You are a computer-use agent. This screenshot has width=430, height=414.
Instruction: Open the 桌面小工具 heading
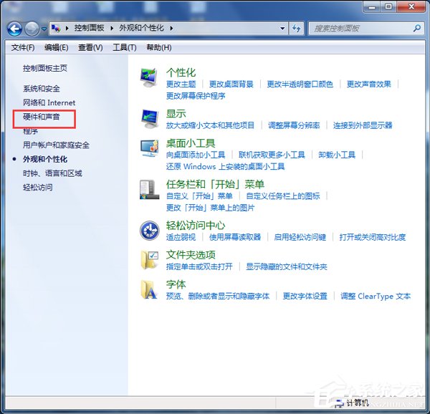tap(191, 143)
